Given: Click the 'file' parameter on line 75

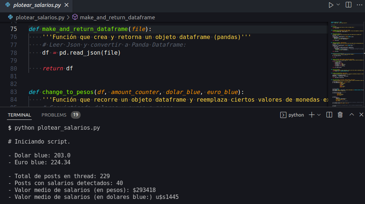Looking at the screenshot, I should point(139,29).
